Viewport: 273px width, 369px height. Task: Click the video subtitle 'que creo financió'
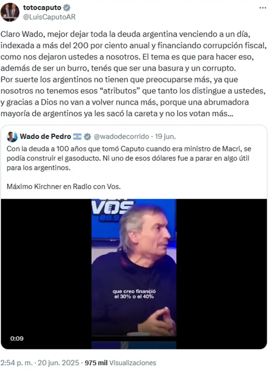134,291
